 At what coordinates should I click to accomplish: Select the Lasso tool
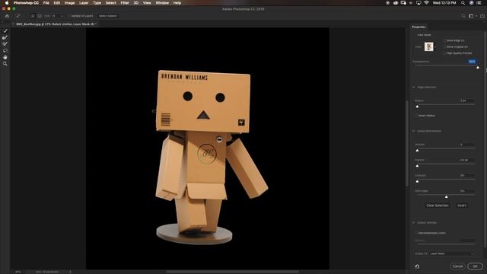[x=5, y=50]
